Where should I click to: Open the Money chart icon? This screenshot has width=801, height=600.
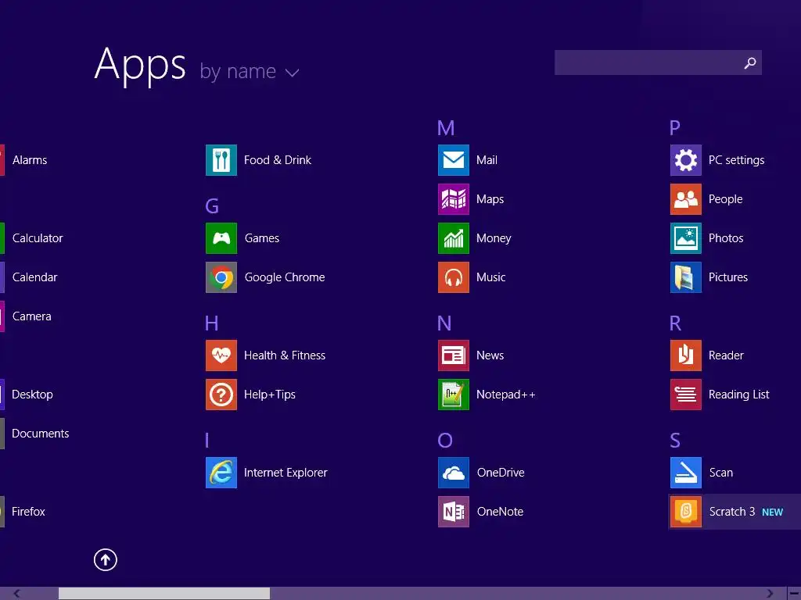pyautogui.click(x=454, y=237)
